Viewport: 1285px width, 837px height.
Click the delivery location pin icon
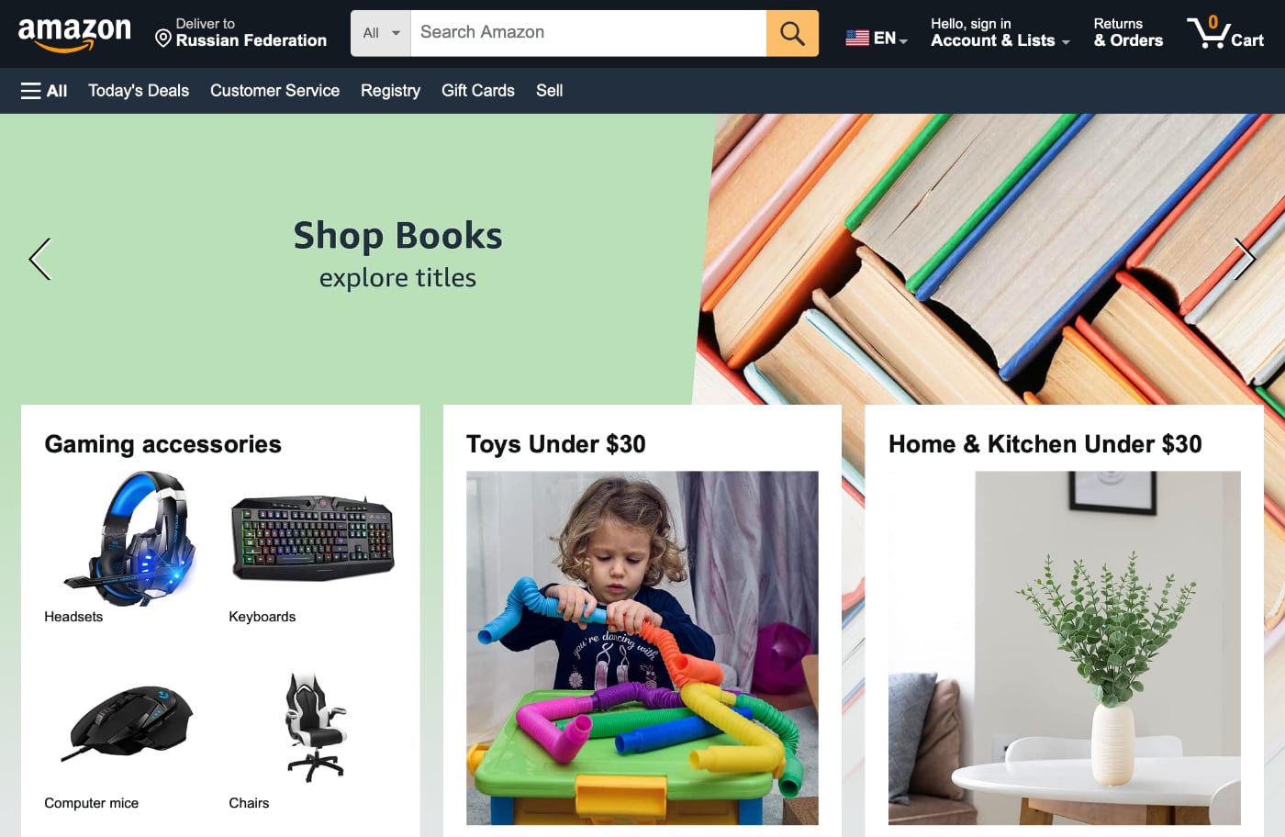tap(163, 38)
